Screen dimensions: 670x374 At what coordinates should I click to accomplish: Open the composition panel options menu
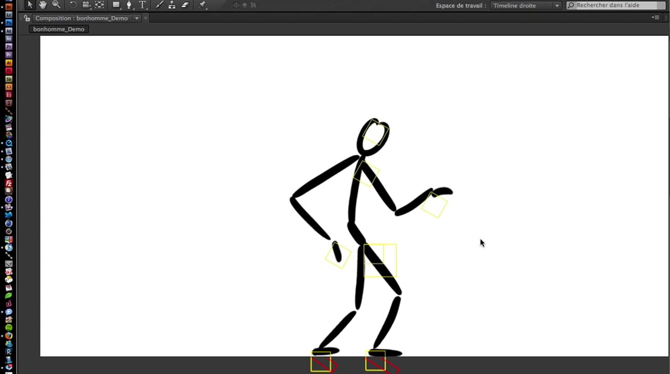pyautogui.click(x=655, y=18)
